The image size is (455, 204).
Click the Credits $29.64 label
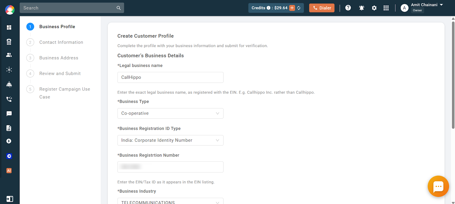270,8
